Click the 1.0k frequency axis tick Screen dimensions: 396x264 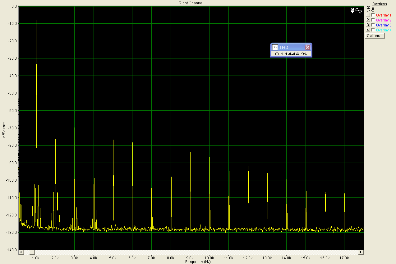pos(36,258)
